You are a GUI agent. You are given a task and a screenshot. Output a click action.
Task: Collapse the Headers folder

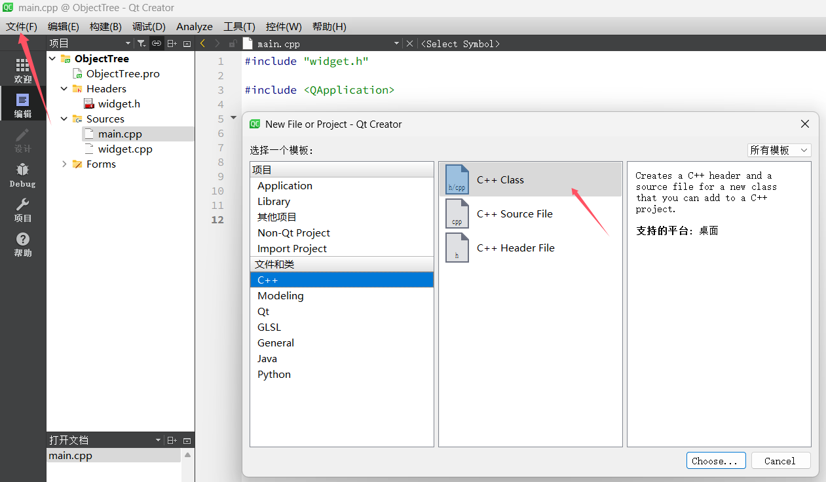[64, 88]
